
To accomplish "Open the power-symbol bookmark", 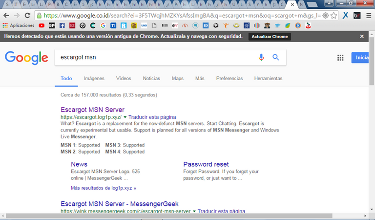I will tap(83, 25).
